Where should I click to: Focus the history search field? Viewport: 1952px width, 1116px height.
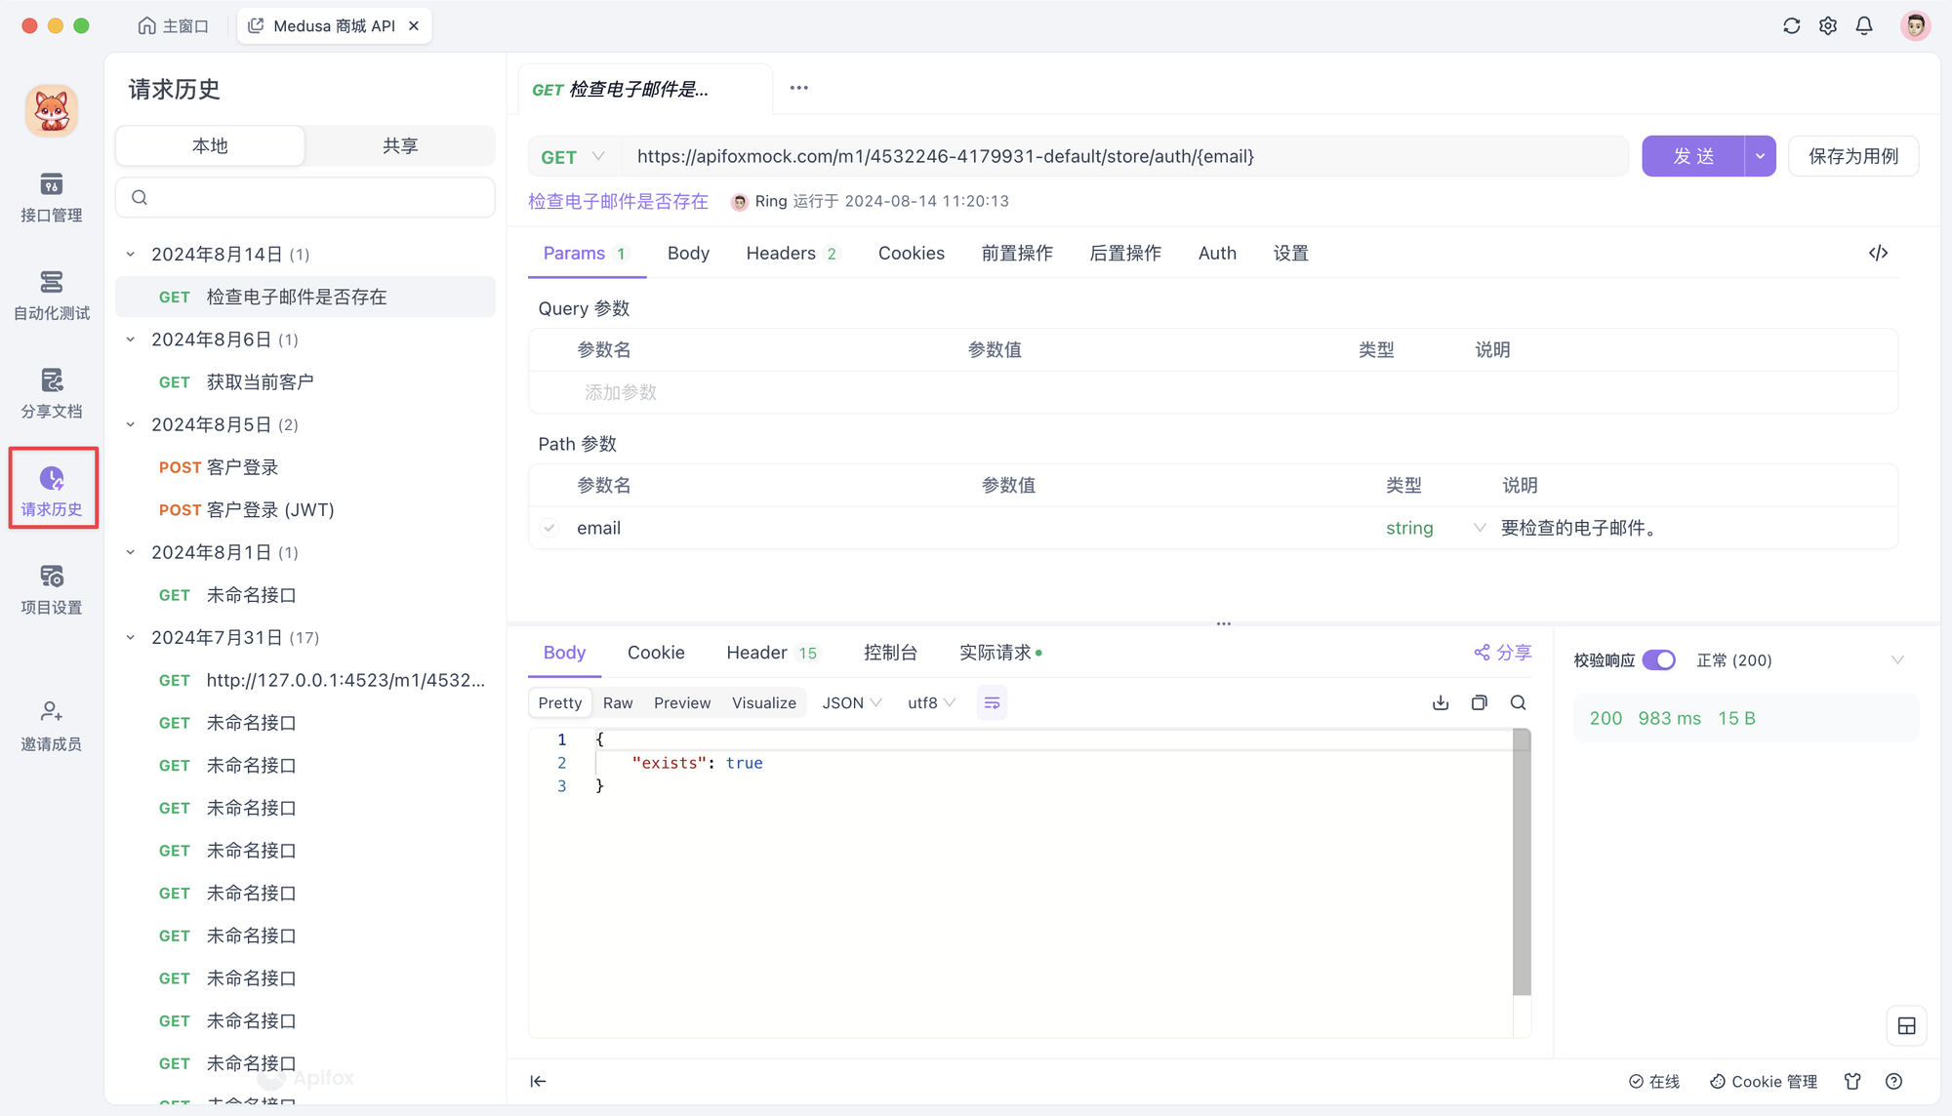point(305,198)
